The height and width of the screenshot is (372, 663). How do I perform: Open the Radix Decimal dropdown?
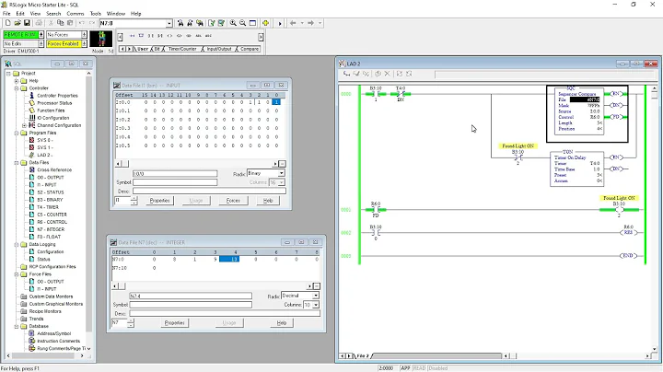(316, 296)
